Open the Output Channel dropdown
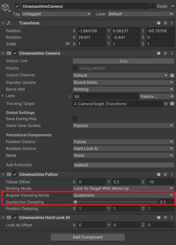 121,75
